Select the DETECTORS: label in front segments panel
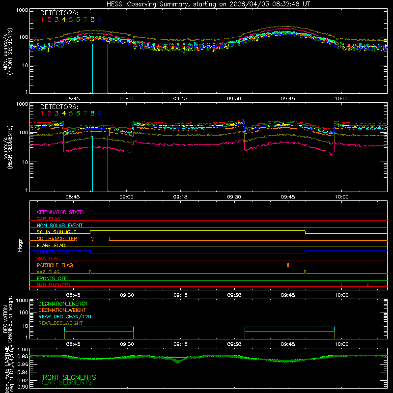Viewport: 393px width, 393px height. (59, 13)
